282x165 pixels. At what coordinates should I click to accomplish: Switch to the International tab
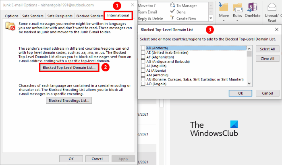[x=118, y=15]
